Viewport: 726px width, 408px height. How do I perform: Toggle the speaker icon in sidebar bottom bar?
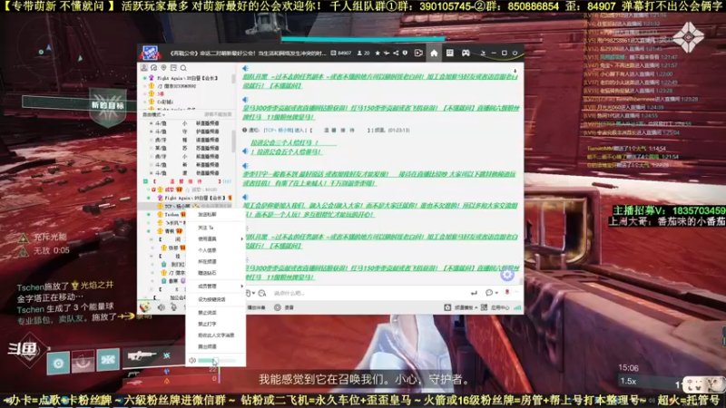coord(162,307)
